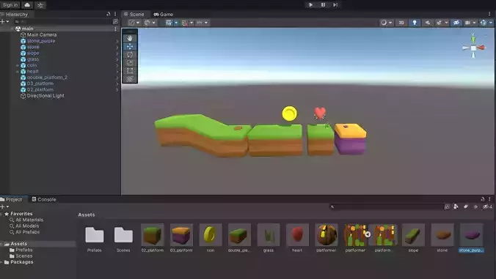Toggle hidden packages visibility count
Image resolution: width=496 pixels, height=279 pixels.
tap(487, 207)
